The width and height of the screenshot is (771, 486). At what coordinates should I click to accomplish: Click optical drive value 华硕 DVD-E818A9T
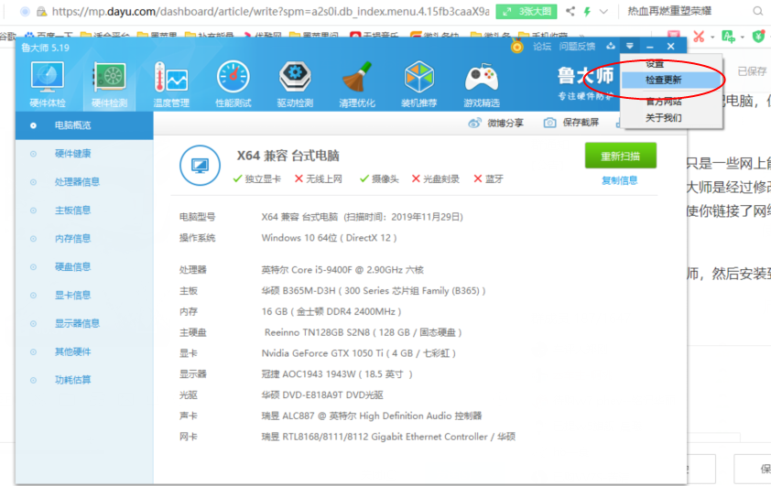click(322, 395)
